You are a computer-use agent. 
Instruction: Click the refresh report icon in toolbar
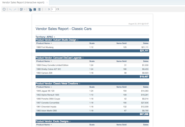tap(4, 9)
